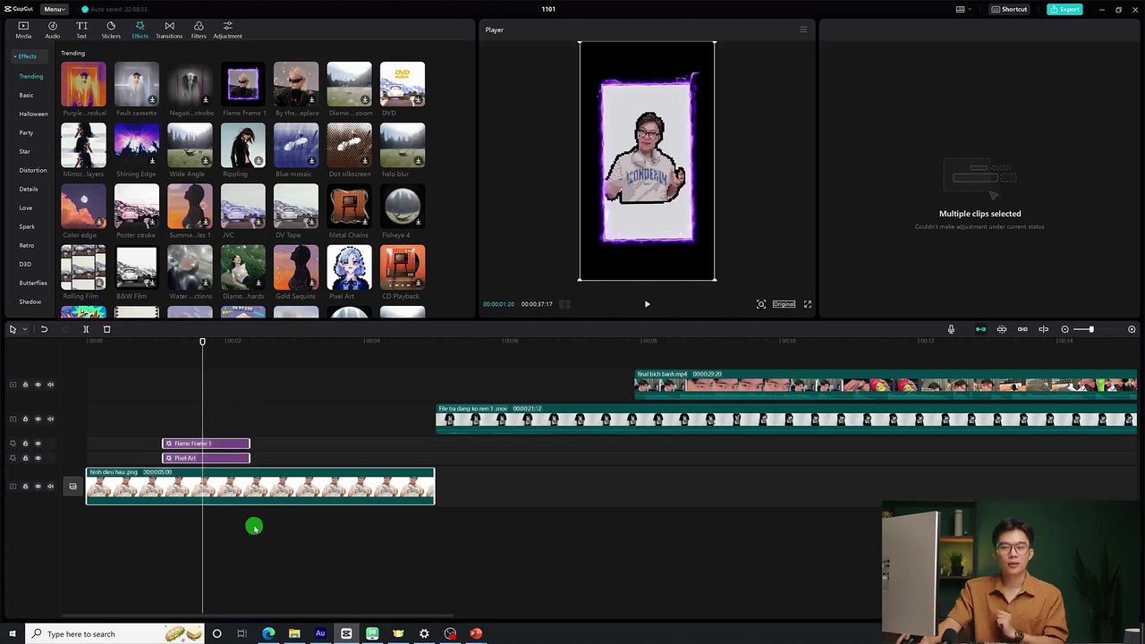Open the Filters panel
This screenshot has width=1145, height=644.
coord(199,30)
